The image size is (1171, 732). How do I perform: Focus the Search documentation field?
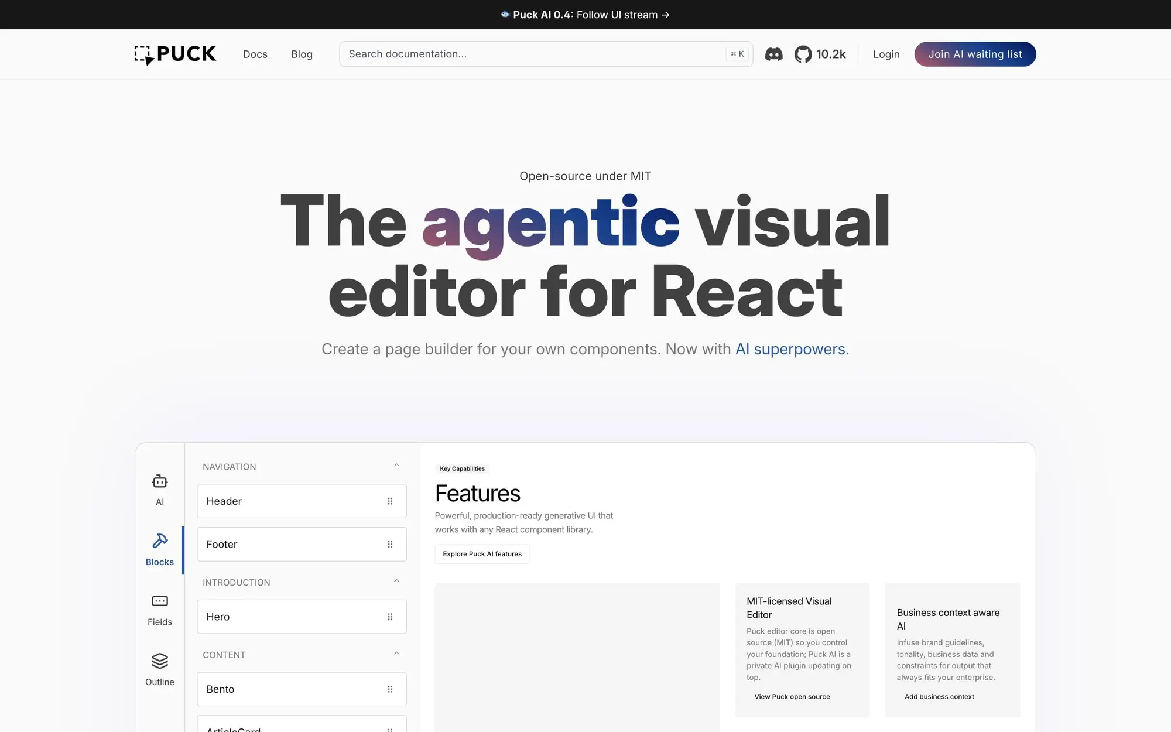pyautogui.click(x=533, y=54)
